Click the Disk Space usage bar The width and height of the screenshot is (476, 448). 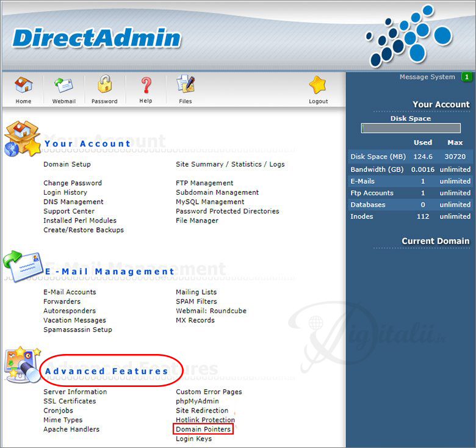[x=411, y=128]
